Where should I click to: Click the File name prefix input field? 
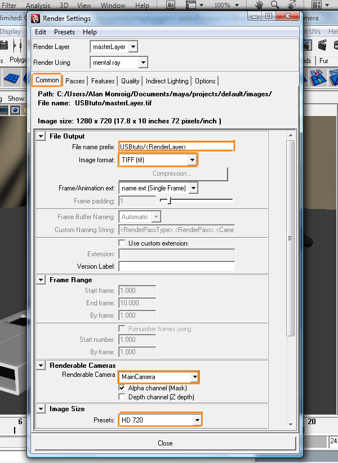[176, 147]
